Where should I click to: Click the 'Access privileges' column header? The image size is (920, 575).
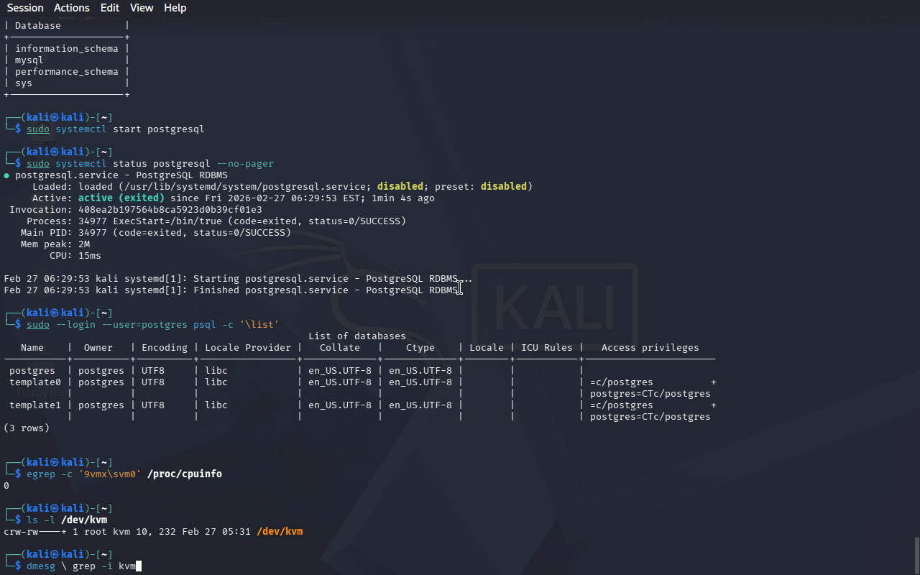[x=650, y=348]
